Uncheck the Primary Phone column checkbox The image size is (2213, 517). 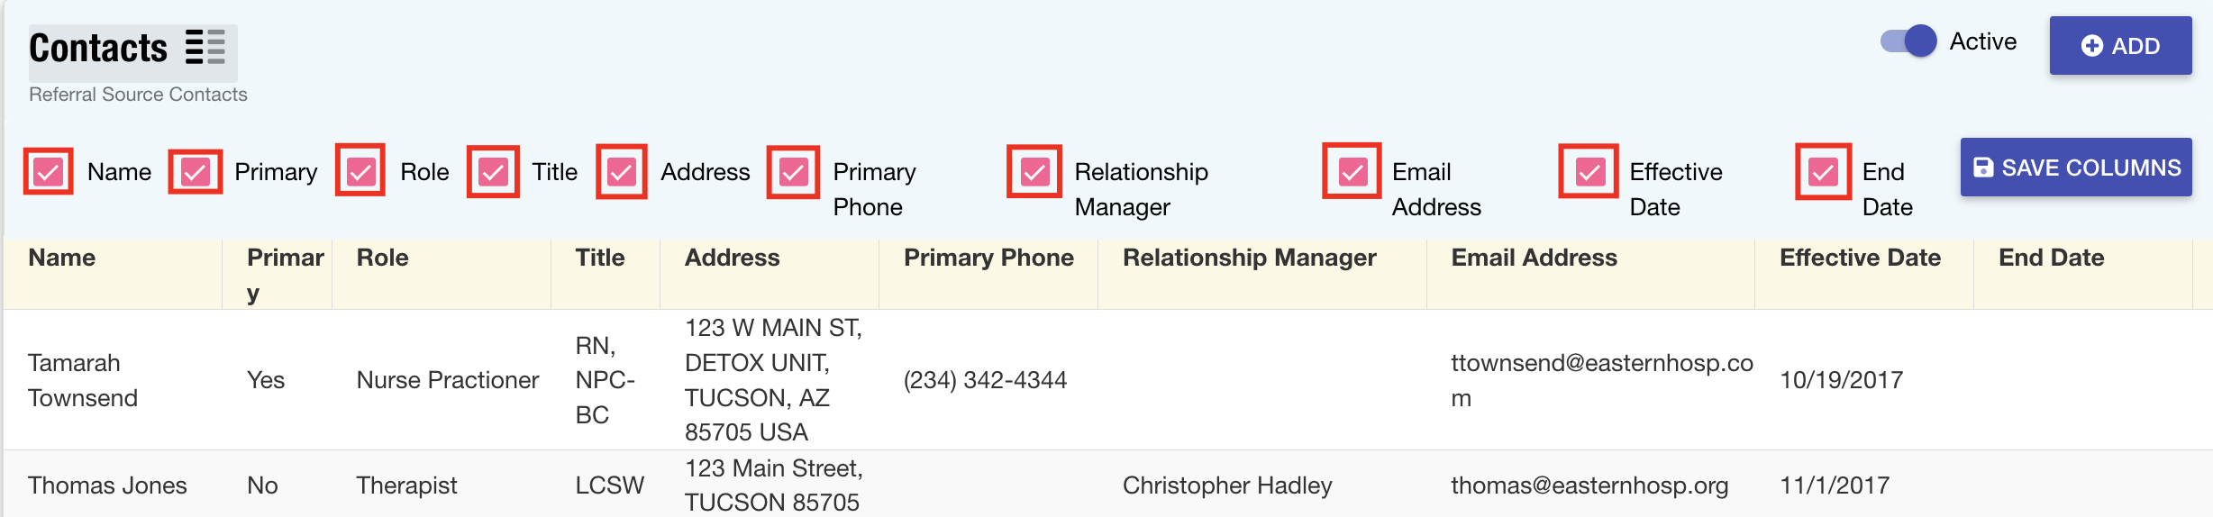click(793, 172)
